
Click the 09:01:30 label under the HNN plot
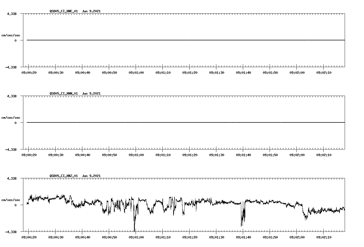point(217,155)
